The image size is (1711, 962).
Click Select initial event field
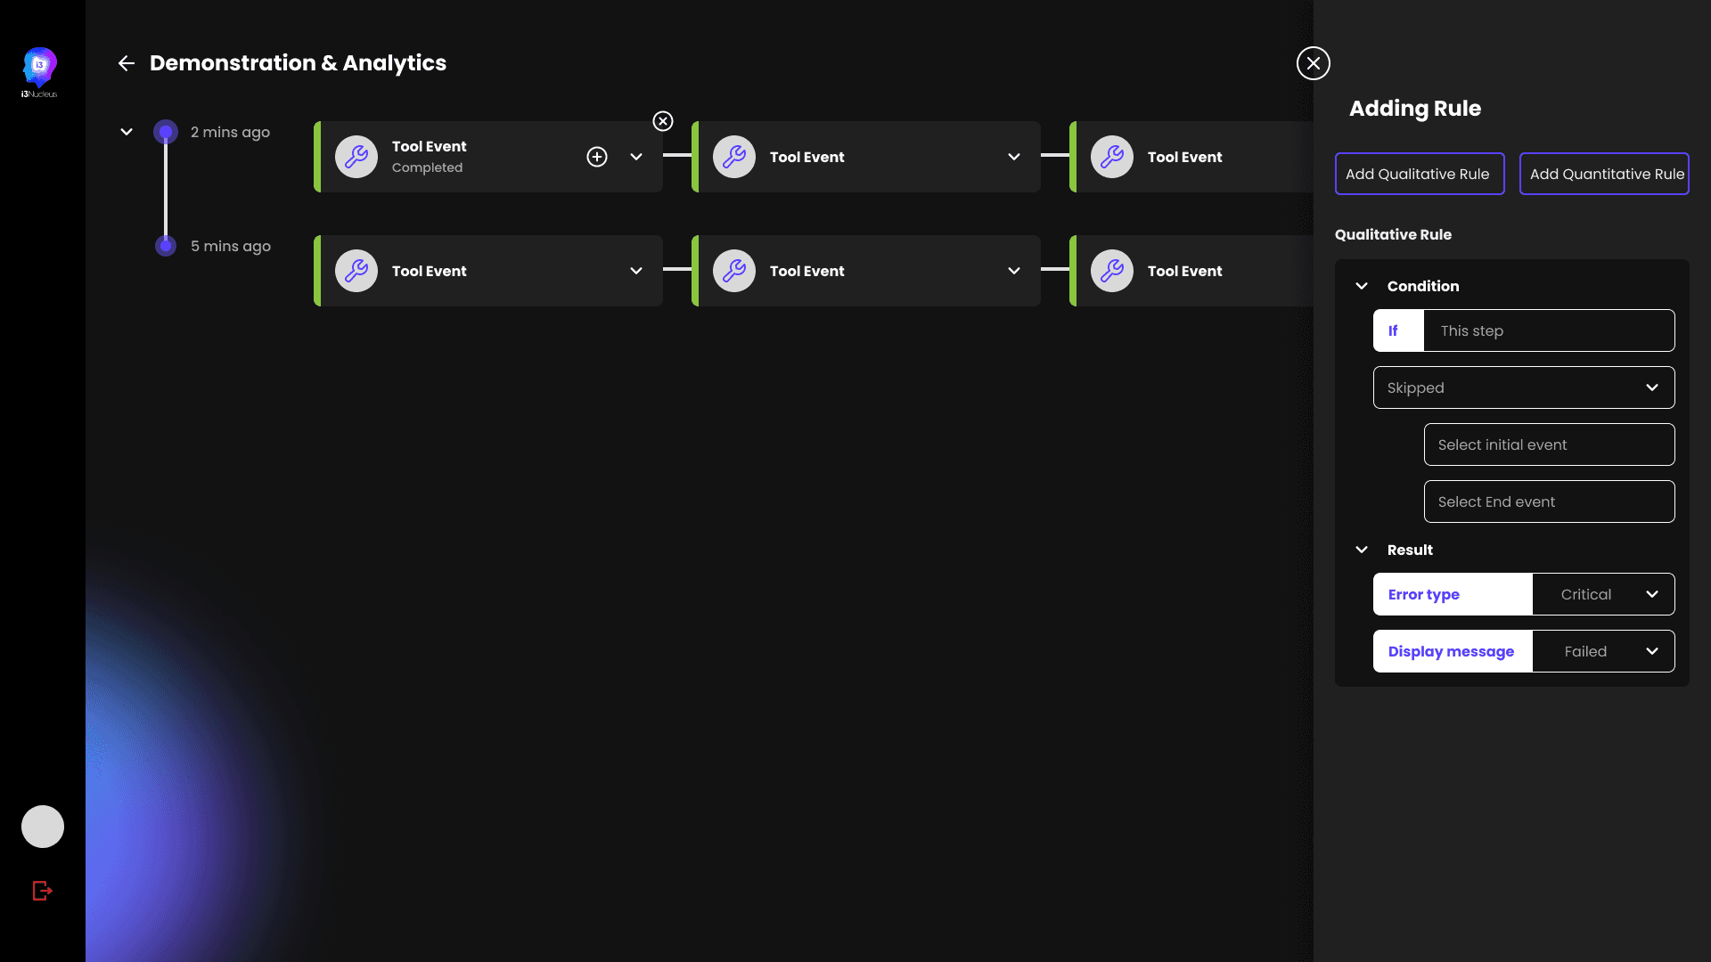click(1549, 444)
